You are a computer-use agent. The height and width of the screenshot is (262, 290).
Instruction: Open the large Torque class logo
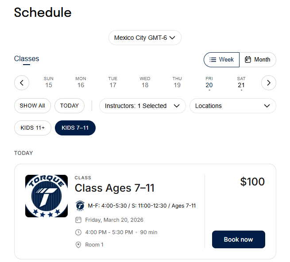coord(46,196)
